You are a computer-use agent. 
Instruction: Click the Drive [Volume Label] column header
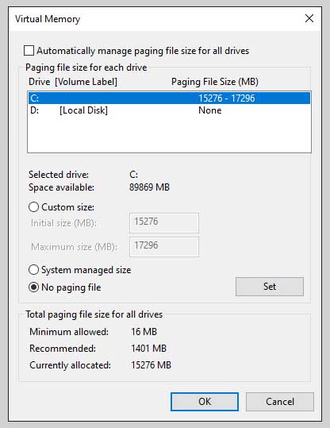coord(73,82)
